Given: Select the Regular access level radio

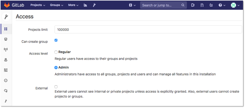Looking at the screenshot, I should click(56, 52).
